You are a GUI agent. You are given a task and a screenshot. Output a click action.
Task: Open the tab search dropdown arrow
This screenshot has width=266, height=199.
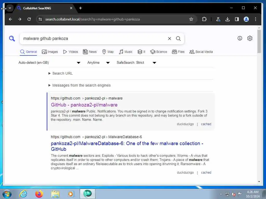click(10, 8)
